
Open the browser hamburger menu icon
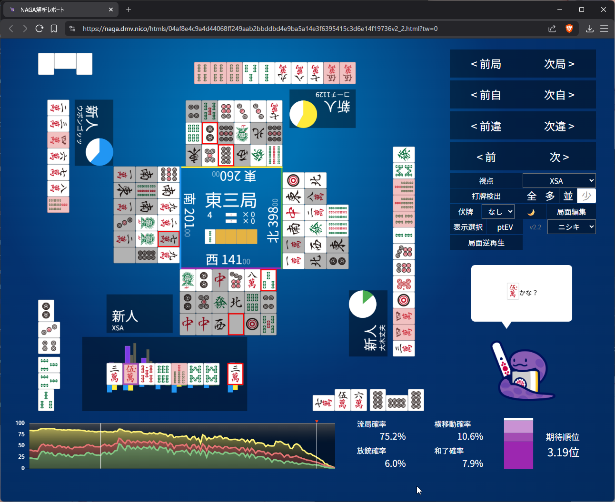tap(604, 29)
